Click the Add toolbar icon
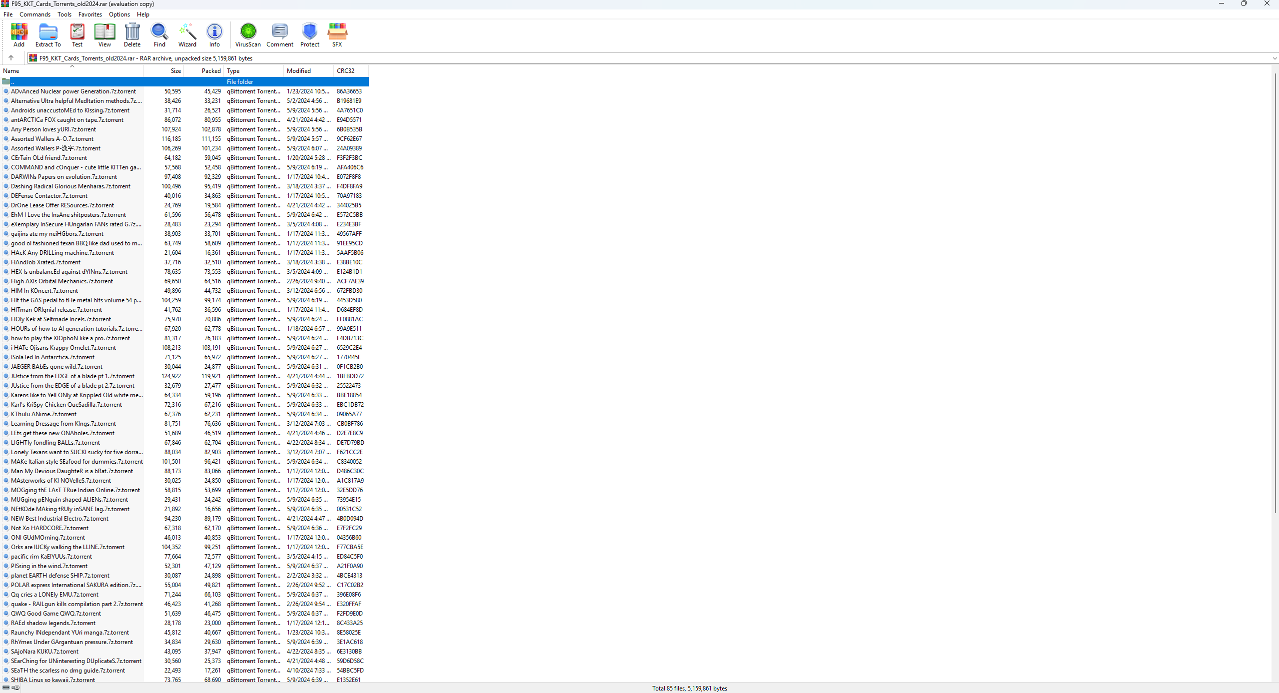Image resolution: width=1279 pixels, height=693 pixels. (x=19, y=35)
